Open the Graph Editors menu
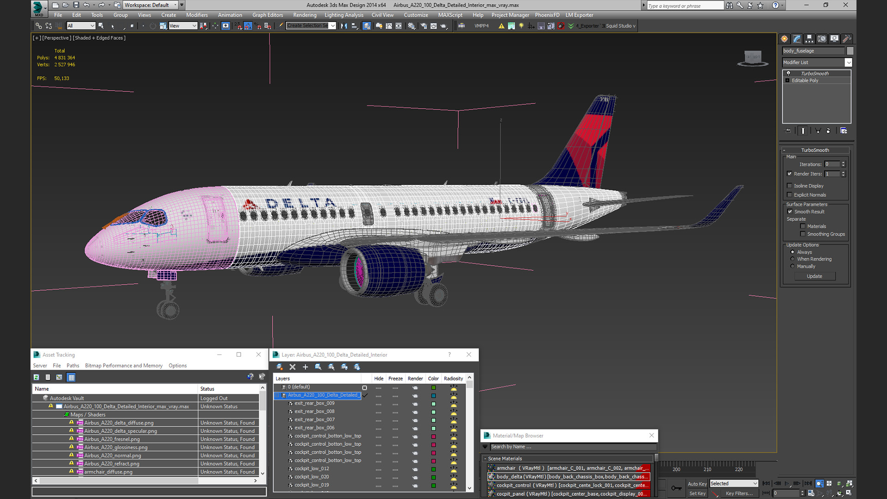The image size is (887, 499). [x=267, y=15]
